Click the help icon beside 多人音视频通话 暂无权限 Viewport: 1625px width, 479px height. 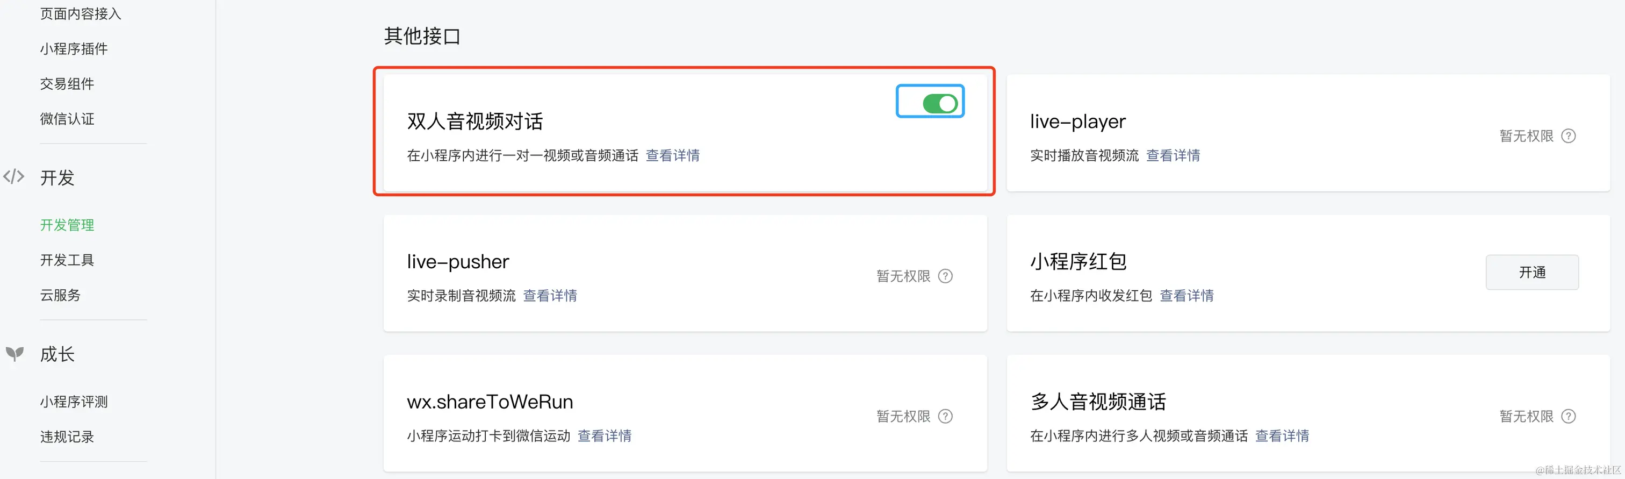pyautogui.click(x=1568, y=416)
